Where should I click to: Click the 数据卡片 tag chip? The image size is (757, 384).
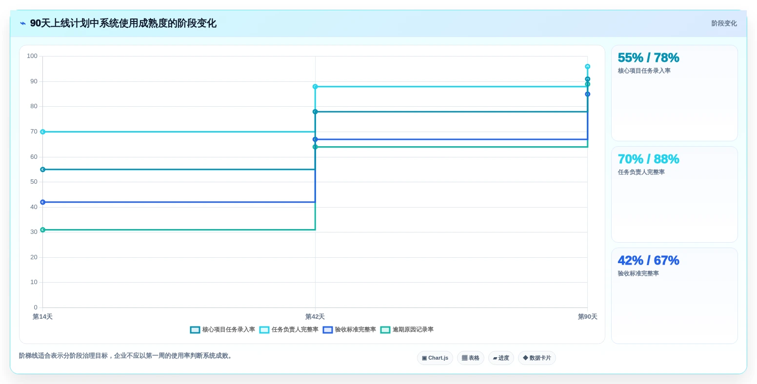pos(537,358)
